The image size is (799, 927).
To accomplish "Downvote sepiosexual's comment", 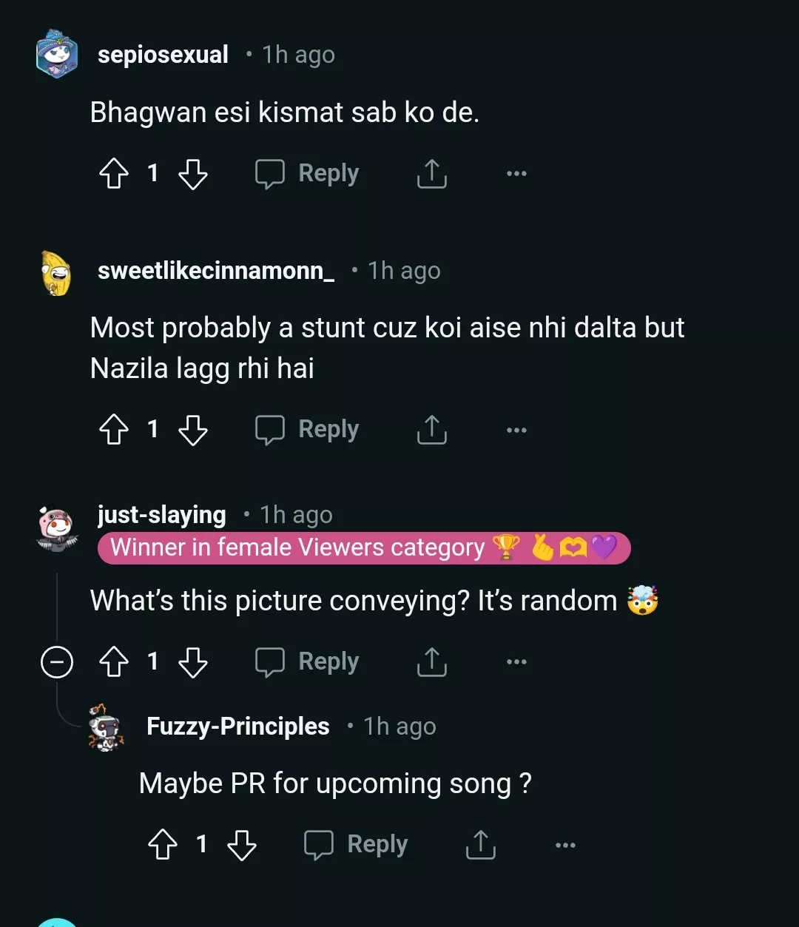I will [193, 174].
